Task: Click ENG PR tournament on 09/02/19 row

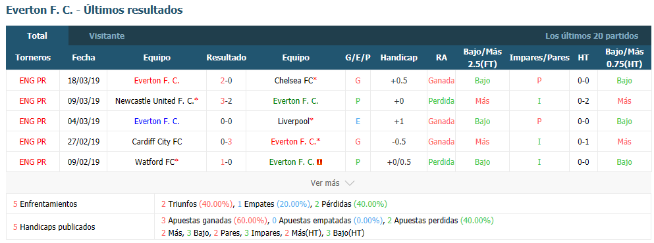Action: click(x=33, y=162)
